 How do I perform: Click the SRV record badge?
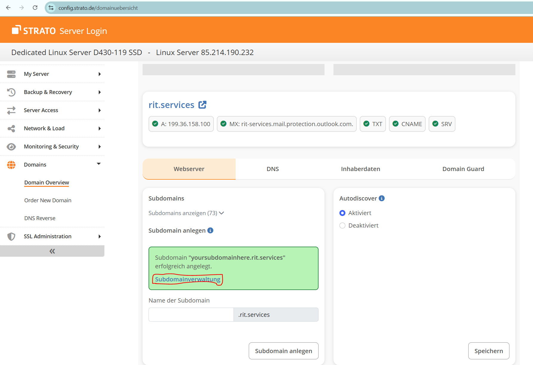(x=442, y=124)
